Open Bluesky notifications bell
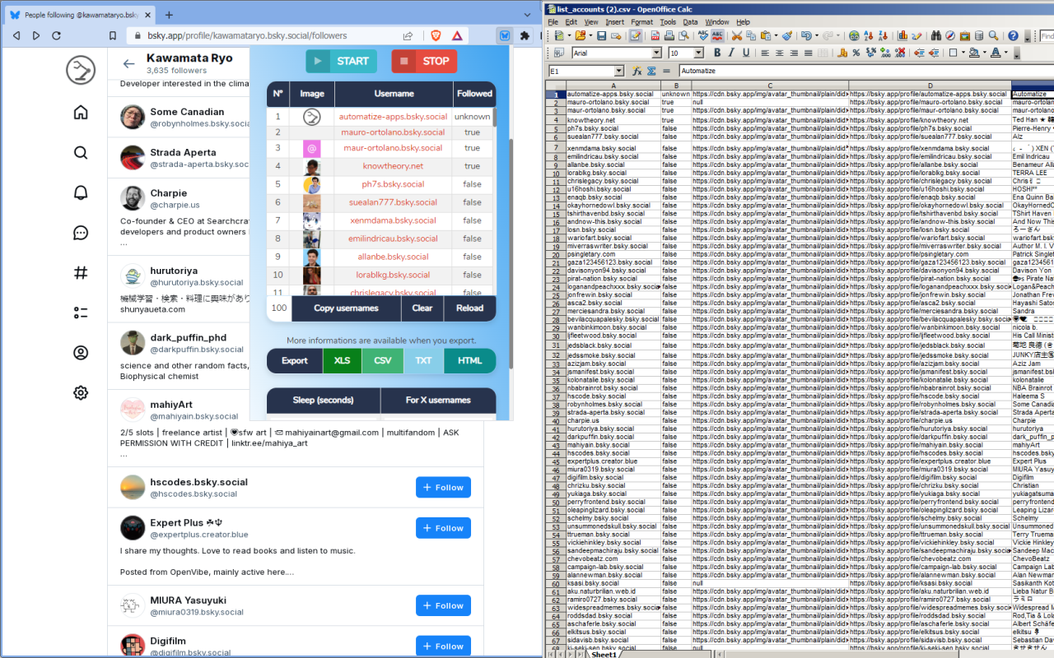This screenshot has width=1054, height=658. tap(81, 192)
